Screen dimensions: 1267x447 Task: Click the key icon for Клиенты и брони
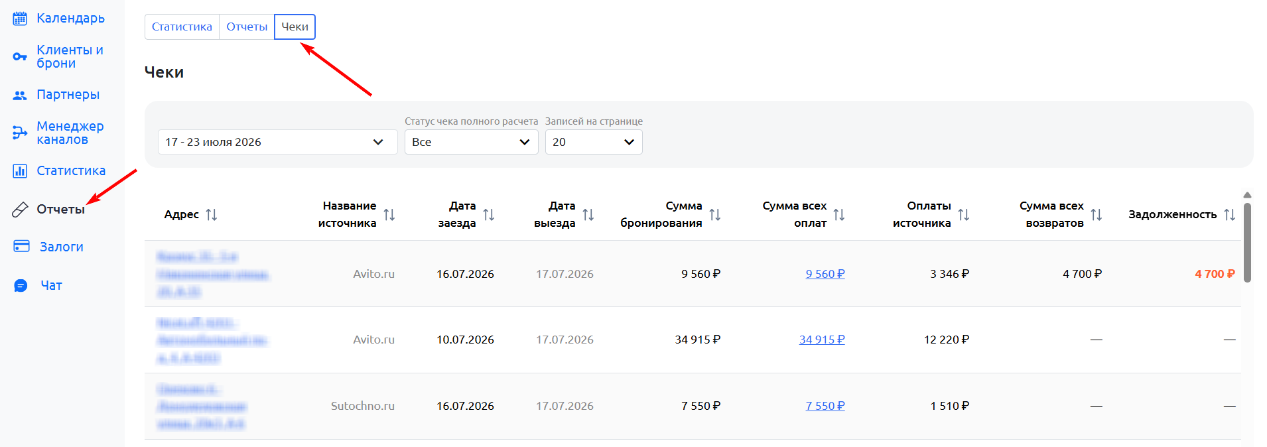click(x=20, y=57)
